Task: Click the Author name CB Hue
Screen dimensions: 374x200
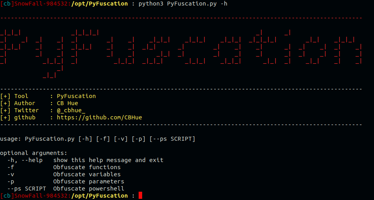Action: click(68, 103)
